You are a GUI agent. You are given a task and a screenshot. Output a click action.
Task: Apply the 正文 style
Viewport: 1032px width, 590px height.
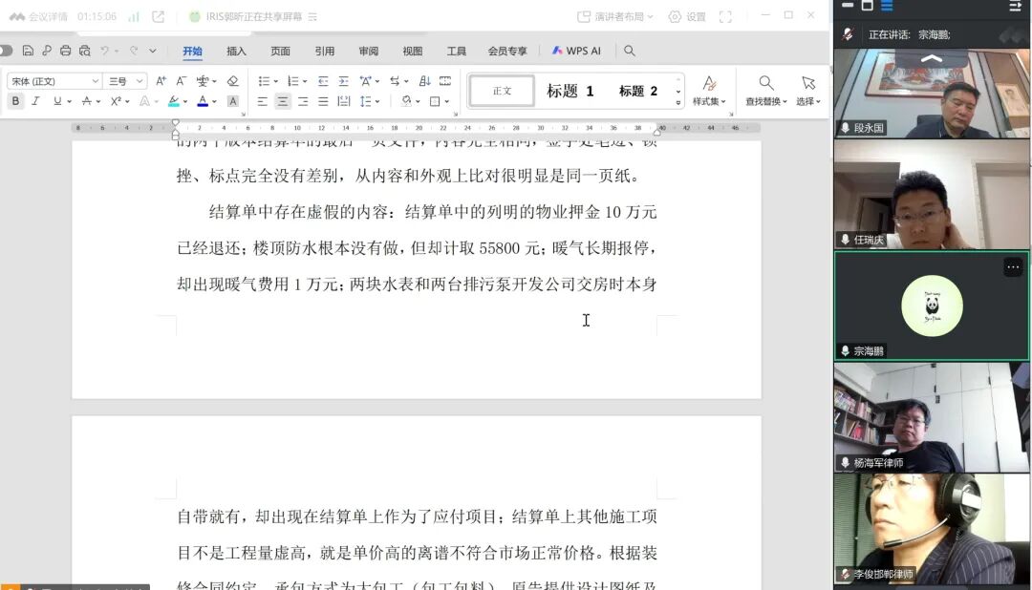point(502,91)
